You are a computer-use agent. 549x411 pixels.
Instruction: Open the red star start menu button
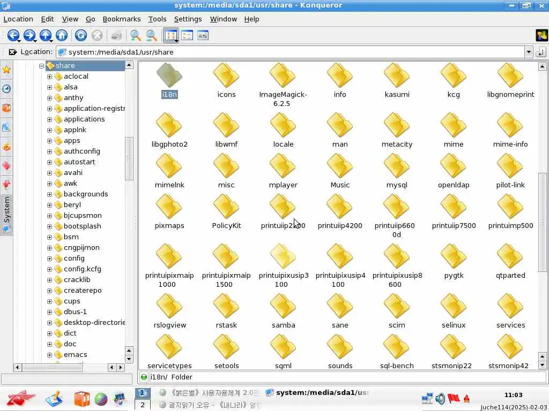[x=20, y=398]
